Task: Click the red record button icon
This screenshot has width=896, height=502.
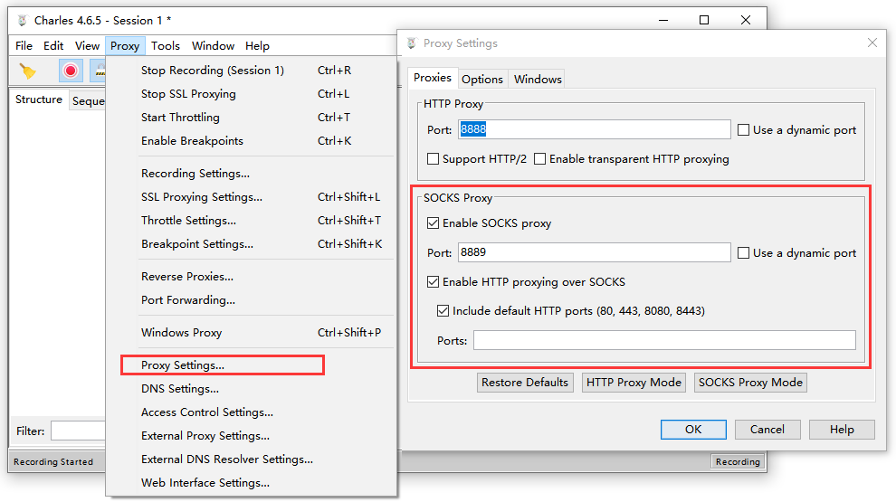Action: coord(71,71)
